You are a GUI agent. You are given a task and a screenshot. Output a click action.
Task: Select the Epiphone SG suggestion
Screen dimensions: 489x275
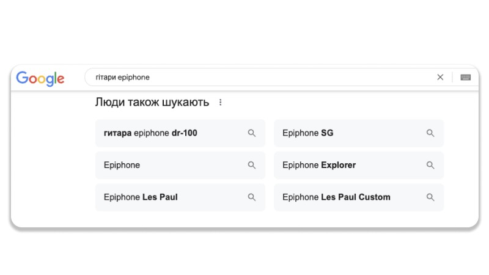pos(359,133)
